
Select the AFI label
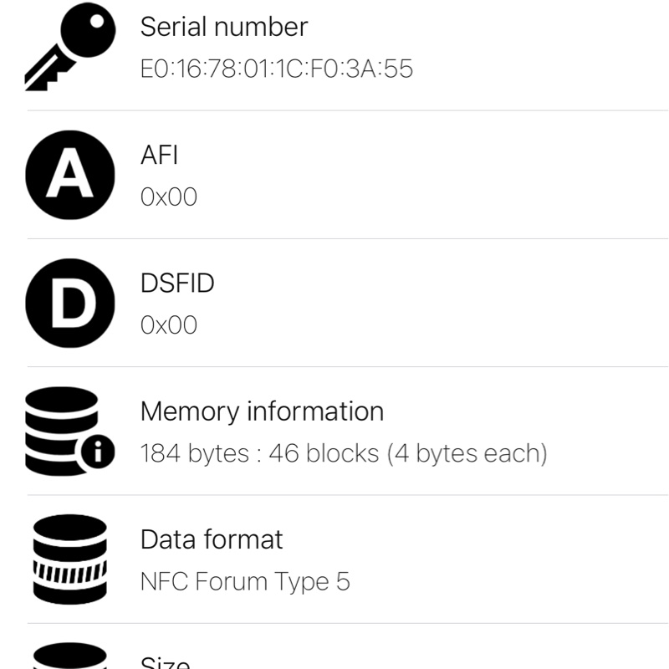click(x=159, y=155)
